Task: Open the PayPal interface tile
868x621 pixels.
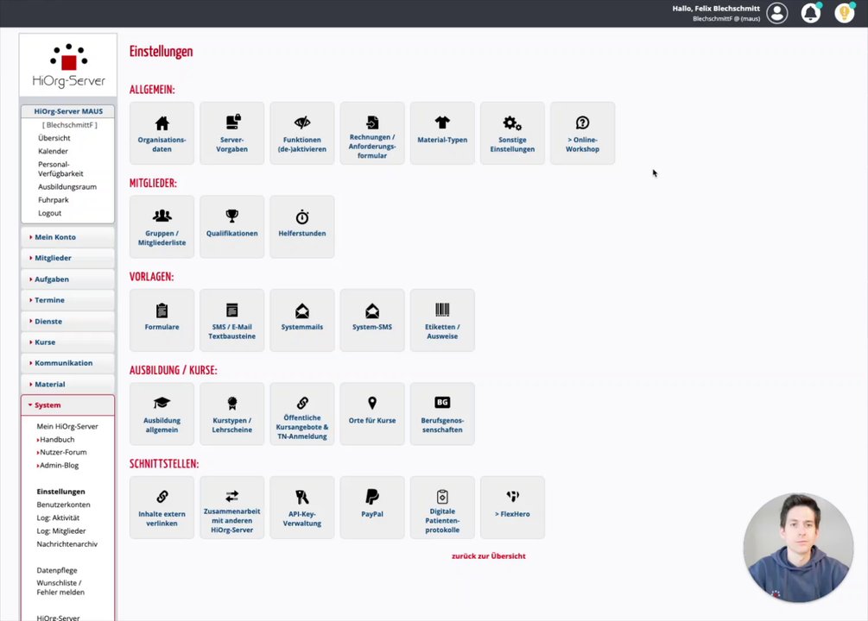Action: (x=372, y=507)
